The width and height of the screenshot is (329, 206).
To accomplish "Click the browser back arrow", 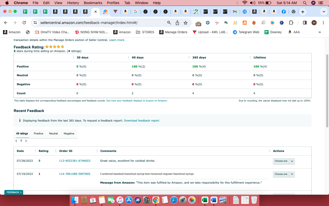I will [x=6, y=23].
